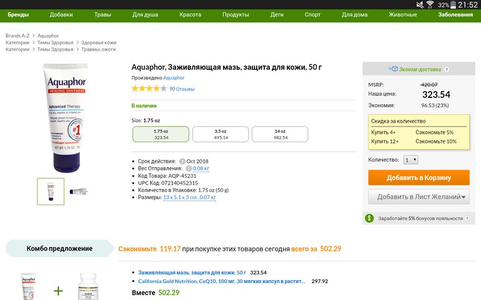481x300 pixels.
Task: Tap the Wi-Fi status bar icon
Action: (x=429, y=4)
